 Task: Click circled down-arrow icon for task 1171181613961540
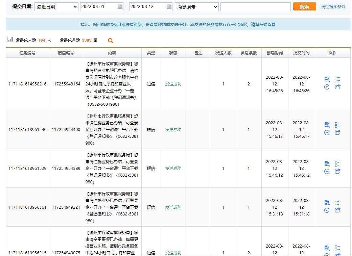327,132
